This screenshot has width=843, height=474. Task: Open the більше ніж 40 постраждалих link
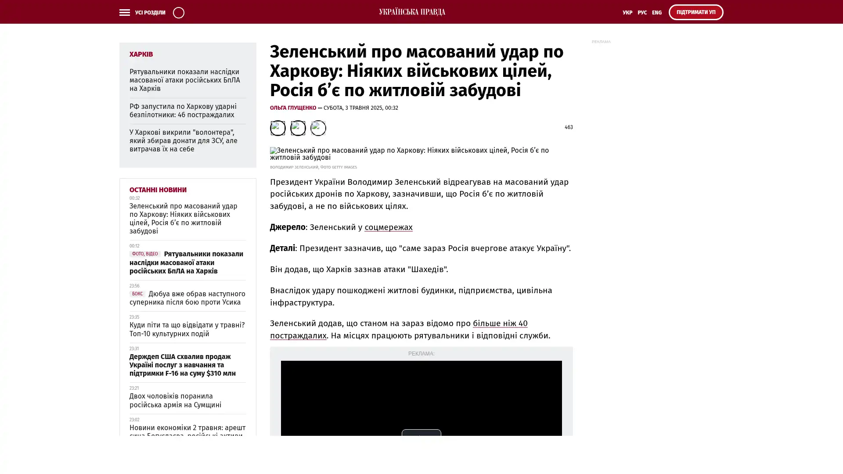tap(500, 323)
